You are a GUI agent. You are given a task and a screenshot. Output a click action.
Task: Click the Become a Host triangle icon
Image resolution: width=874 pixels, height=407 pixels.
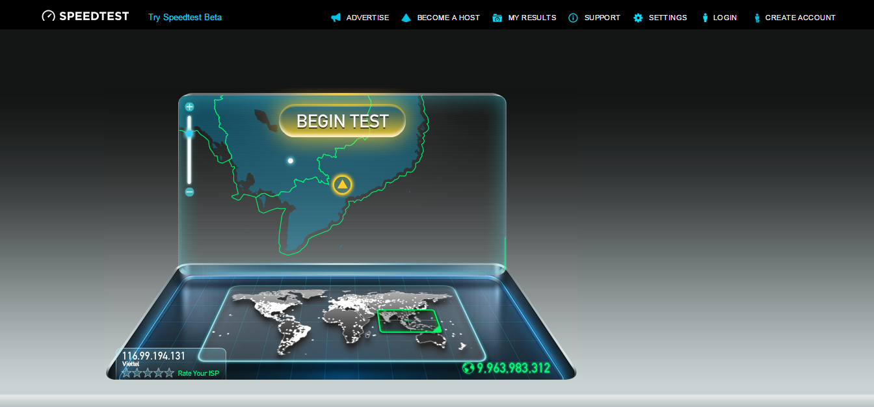406,18
